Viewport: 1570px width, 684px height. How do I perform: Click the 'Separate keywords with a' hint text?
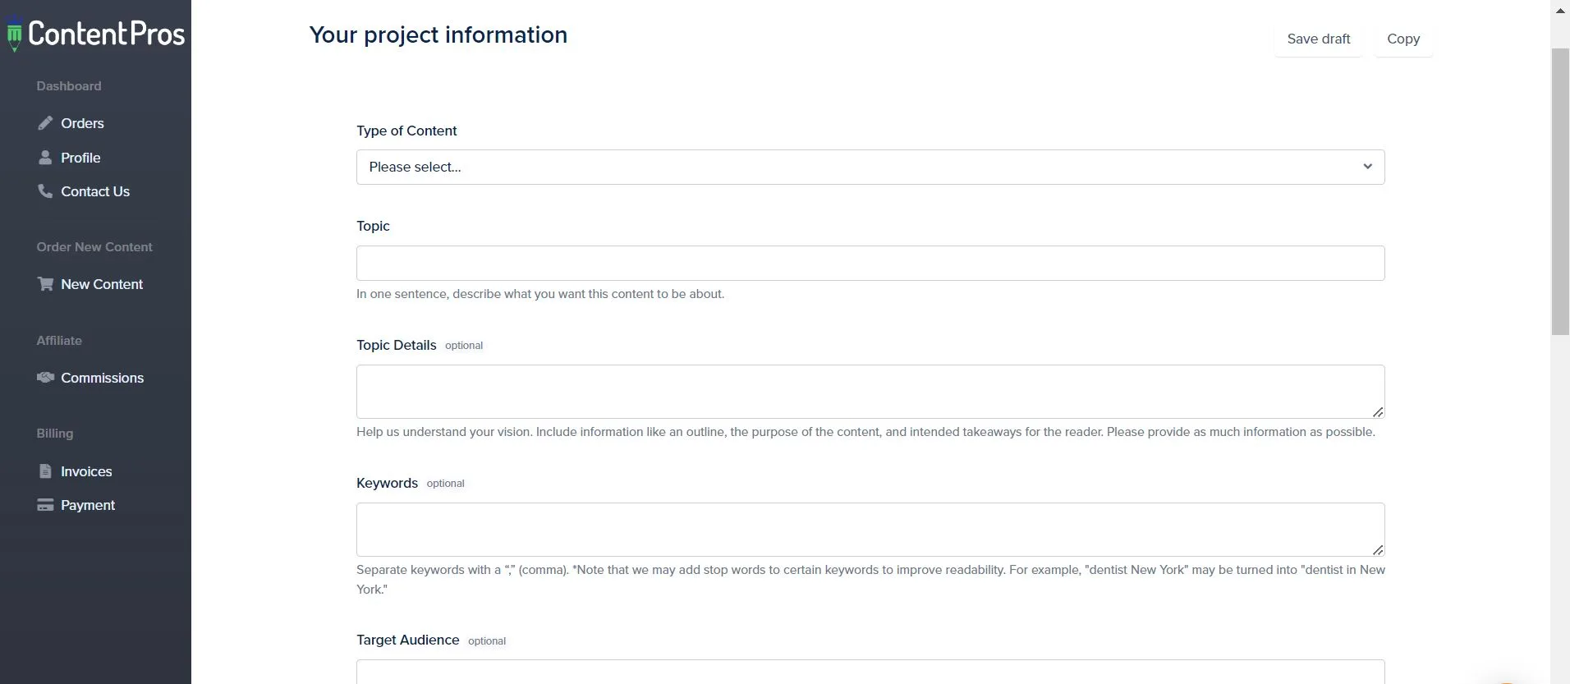click(870, 580)
